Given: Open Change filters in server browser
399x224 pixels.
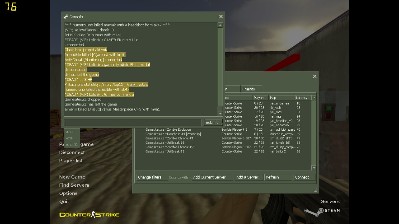Looking at the screenshot, I should coord(152,177).
